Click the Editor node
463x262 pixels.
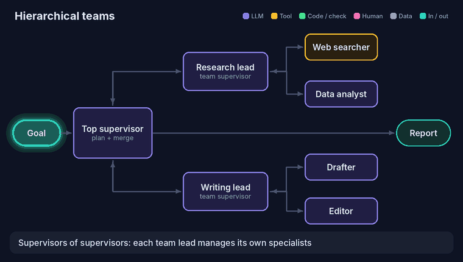341,211
